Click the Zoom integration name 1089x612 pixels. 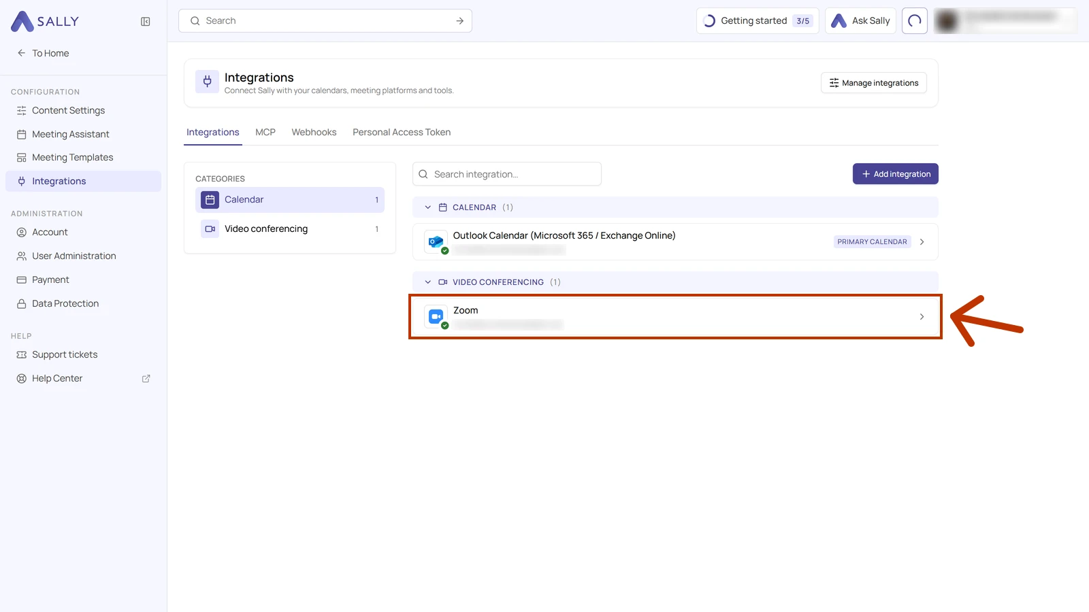click(466, 311)
